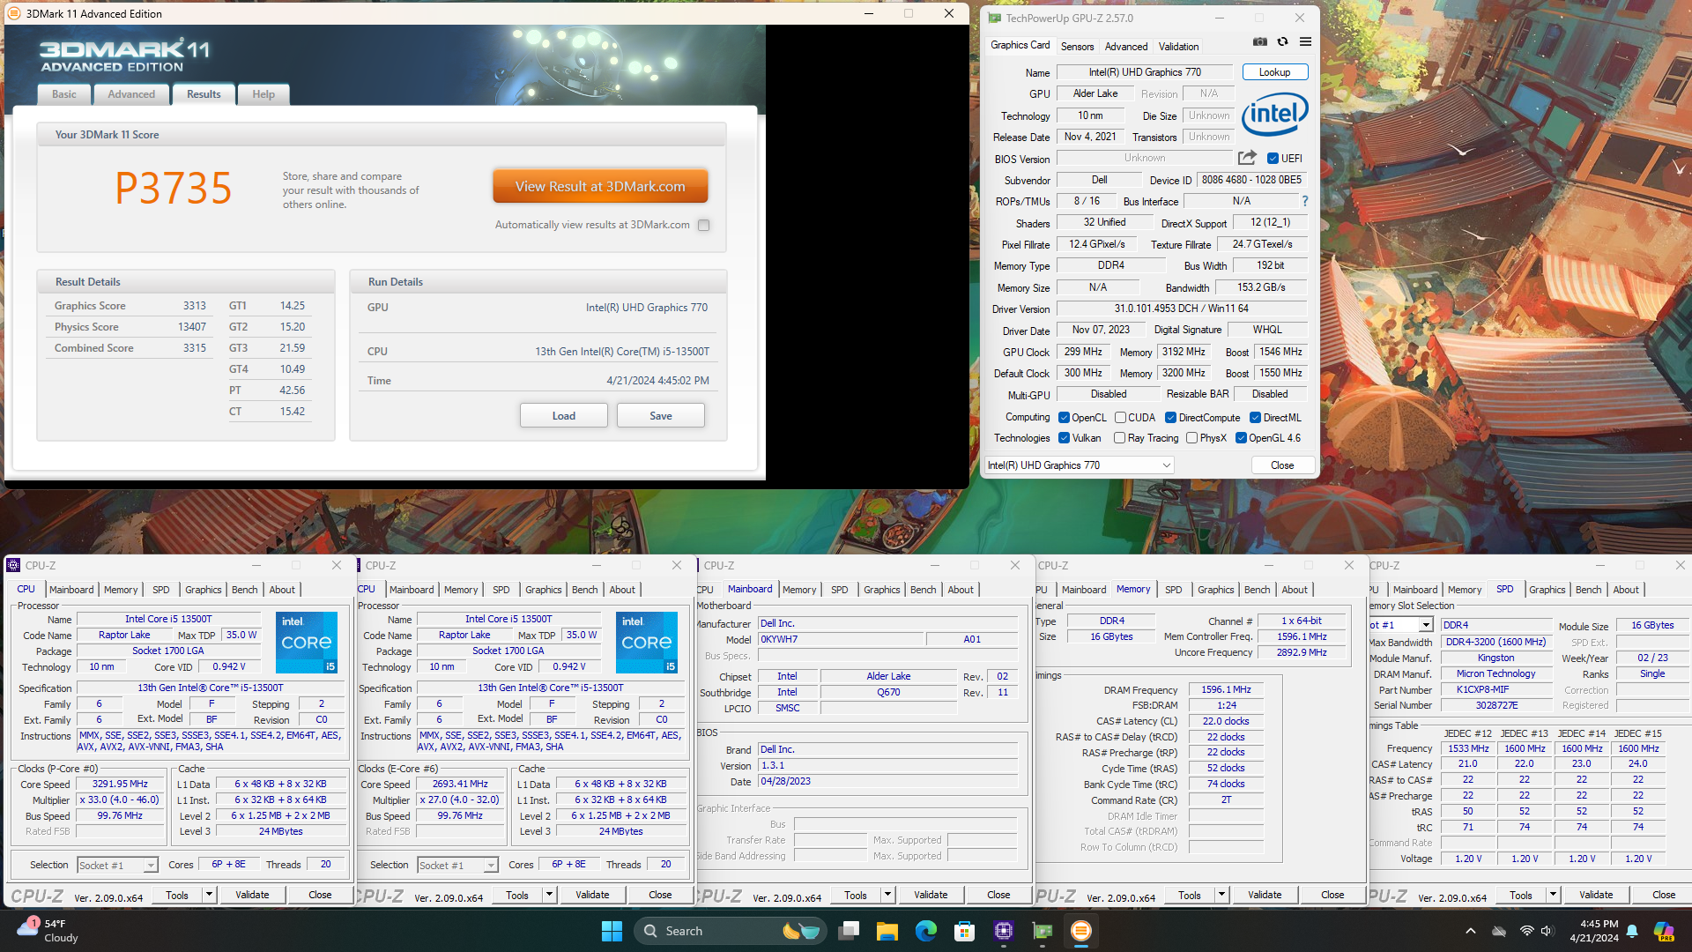Take a GPU-Z screenshot with camera icon
The height and width of the screenshot is (952, 1692).
click(1260, 41)
